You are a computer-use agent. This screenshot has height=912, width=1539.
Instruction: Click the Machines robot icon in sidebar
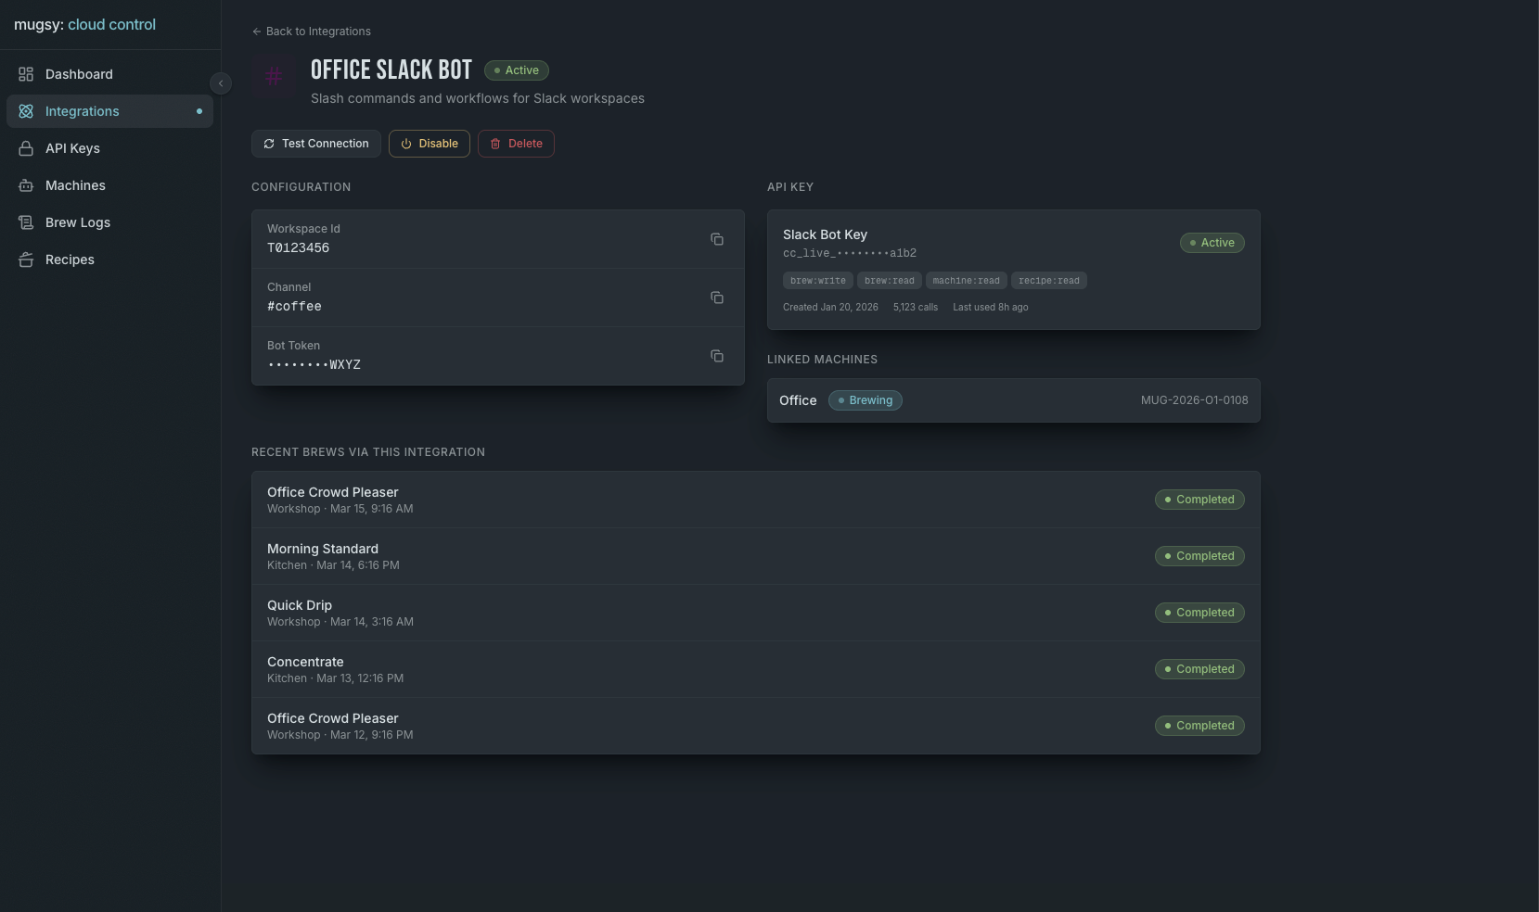tap(26, 185)
